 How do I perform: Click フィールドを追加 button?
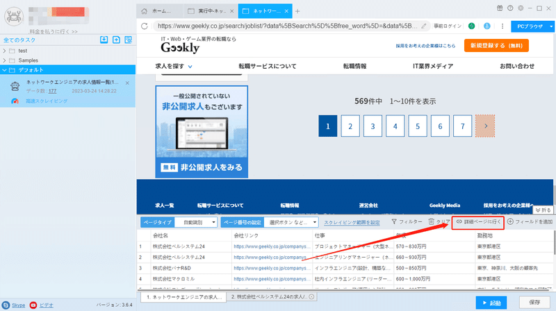530,221
